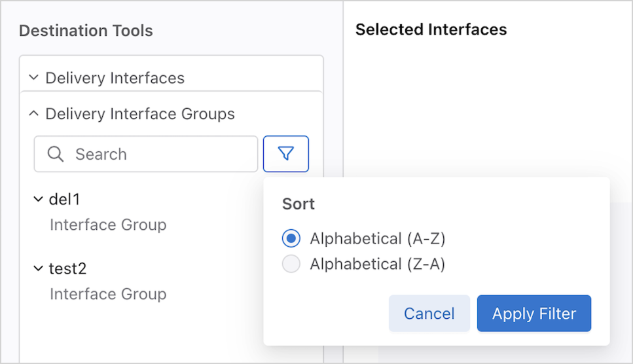633x364 pixels.
Task: Click the Cancel button in the Sort popup
Action: coord(429,314)
